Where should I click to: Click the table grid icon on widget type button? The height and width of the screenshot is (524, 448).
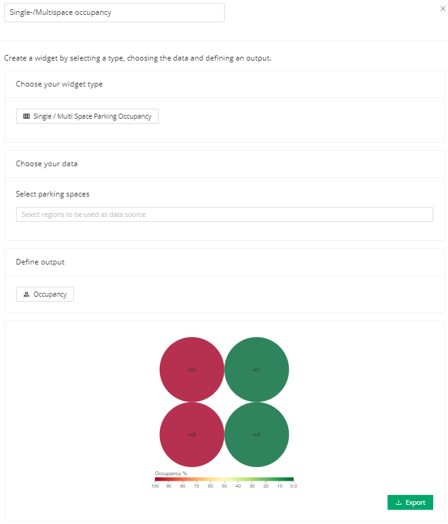27,116
